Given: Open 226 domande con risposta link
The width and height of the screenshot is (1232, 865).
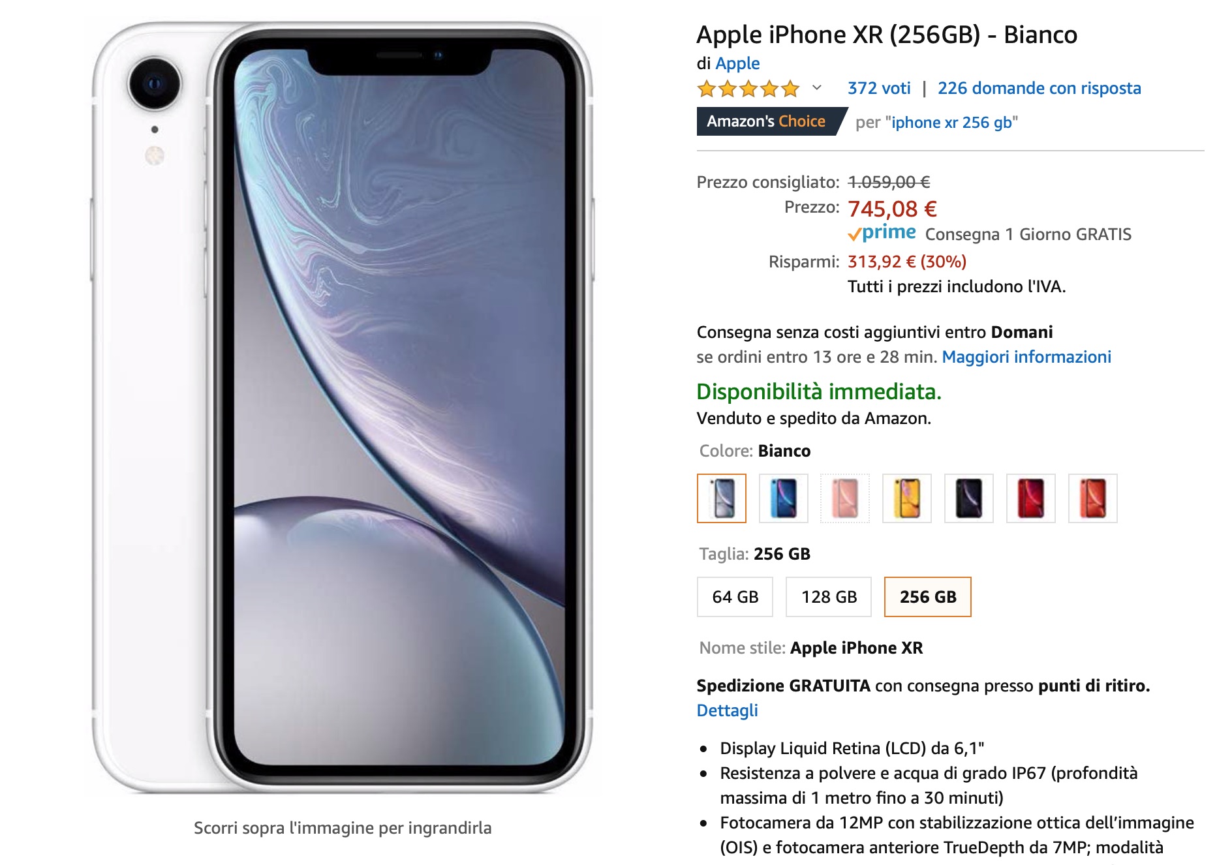Looking at the screenshot, I should (x=1039, y=88).
